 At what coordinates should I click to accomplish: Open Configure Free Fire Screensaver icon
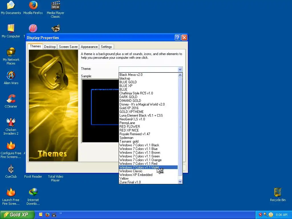click(x=11, y=150)
